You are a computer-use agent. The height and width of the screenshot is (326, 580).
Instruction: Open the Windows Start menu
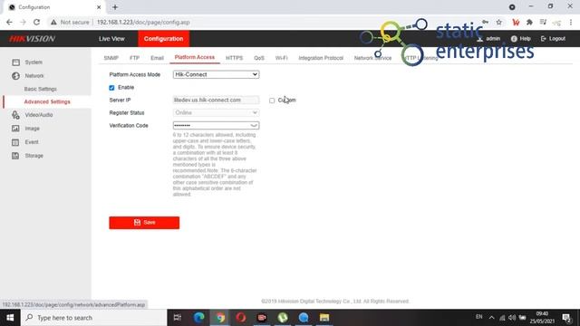(x=10, y=318)
